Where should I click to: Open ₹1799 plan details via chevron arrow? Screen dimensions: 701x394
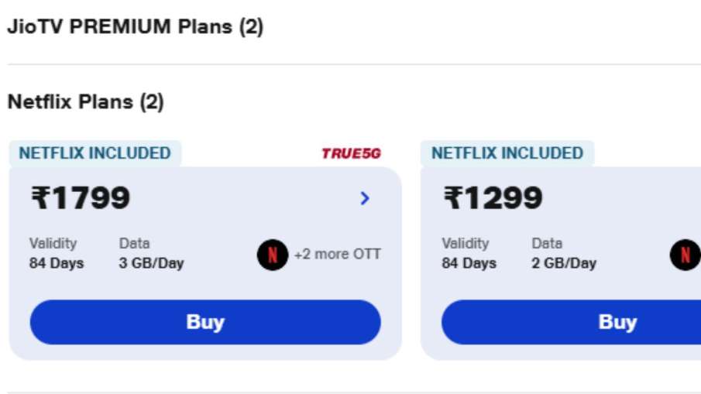click(x=365, y=199)
